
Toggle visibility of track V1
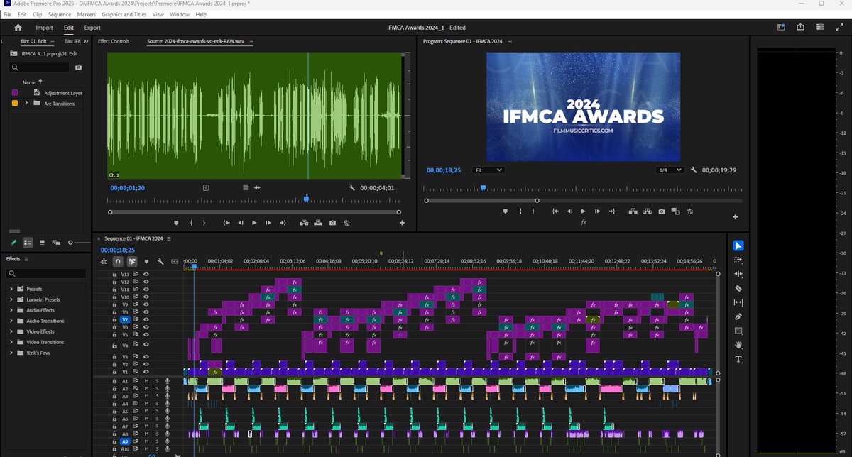146,372
